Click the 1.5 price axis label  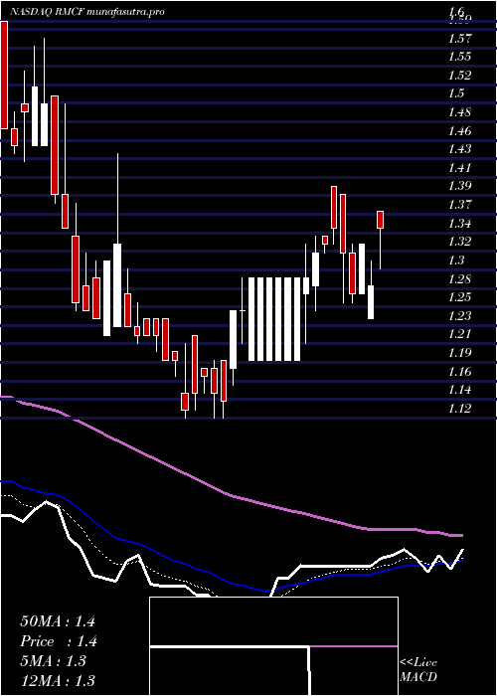point(455,93)
